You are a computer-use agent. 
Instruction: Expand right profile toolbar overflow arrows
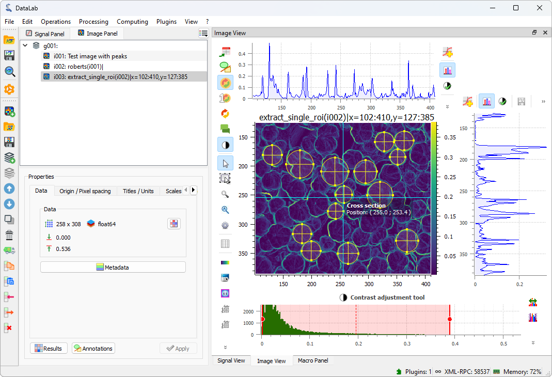point(543,101)
